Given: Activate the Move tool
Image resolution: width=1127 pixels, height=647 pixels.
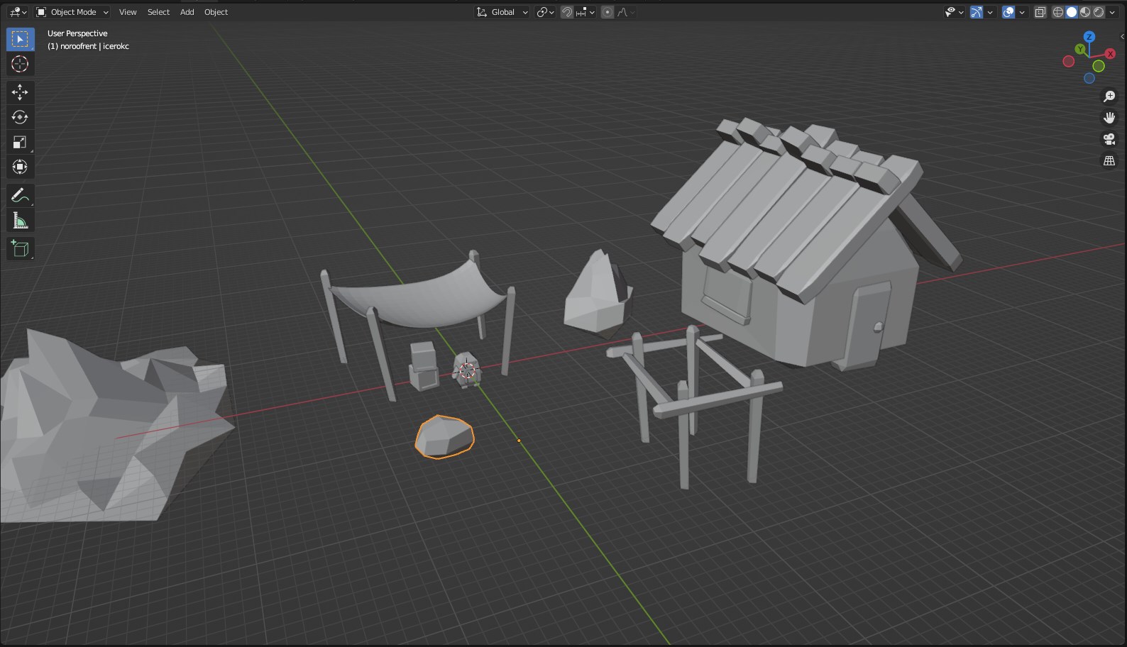Looking at the screenshot, I should (x=20, y=92).
